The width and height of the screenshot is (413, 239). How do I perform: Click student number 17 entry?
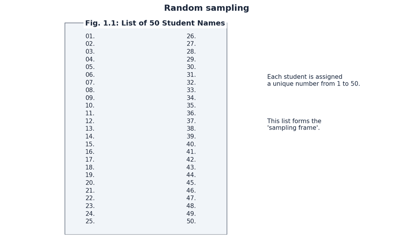(x=90, y=160)
